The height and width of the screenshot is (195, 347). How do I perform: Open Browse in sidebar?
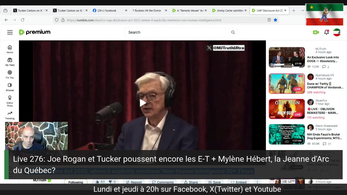pos(10,87)
